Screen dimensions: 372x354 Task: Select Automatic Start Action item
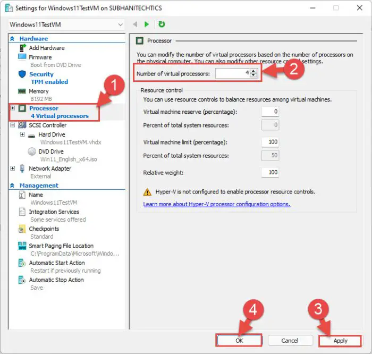[56, 263]
